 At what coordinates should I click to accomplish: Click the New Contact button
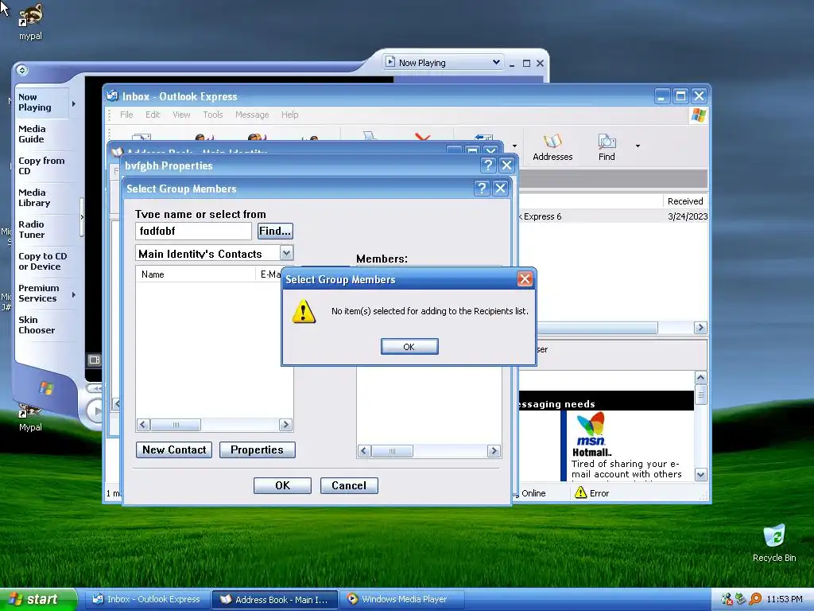click(174, 449)
